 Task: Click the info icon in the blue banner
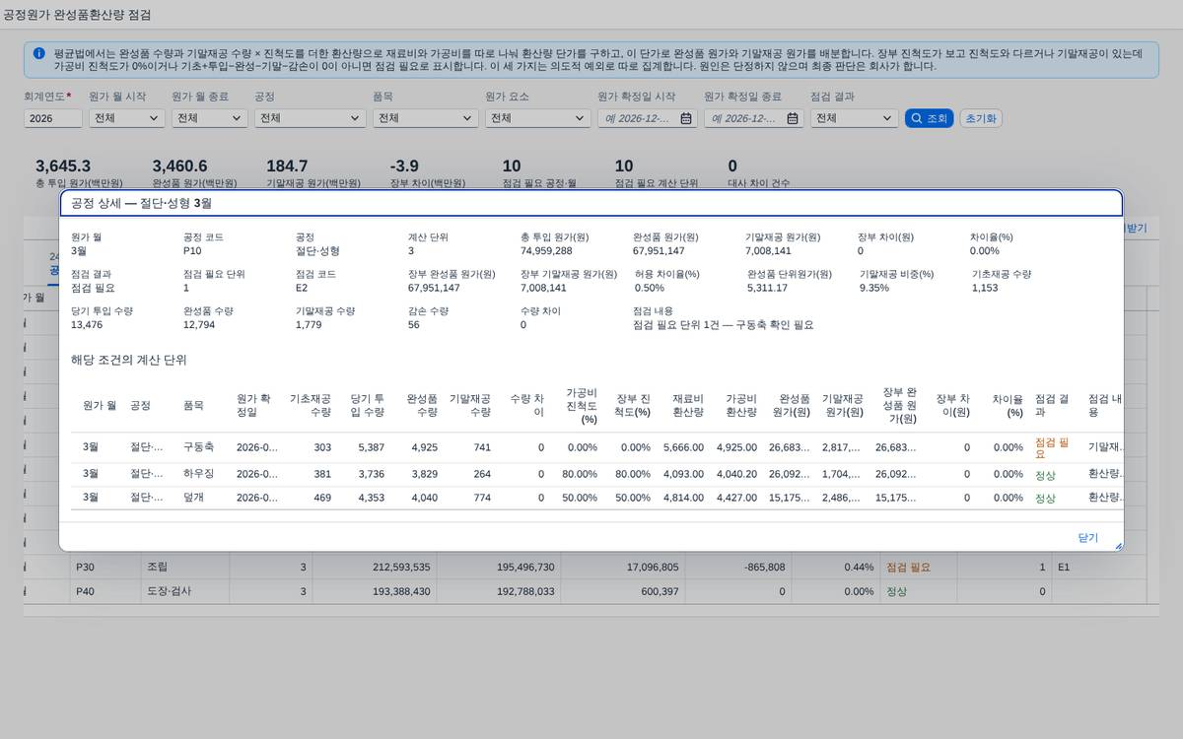coord(38,53)
